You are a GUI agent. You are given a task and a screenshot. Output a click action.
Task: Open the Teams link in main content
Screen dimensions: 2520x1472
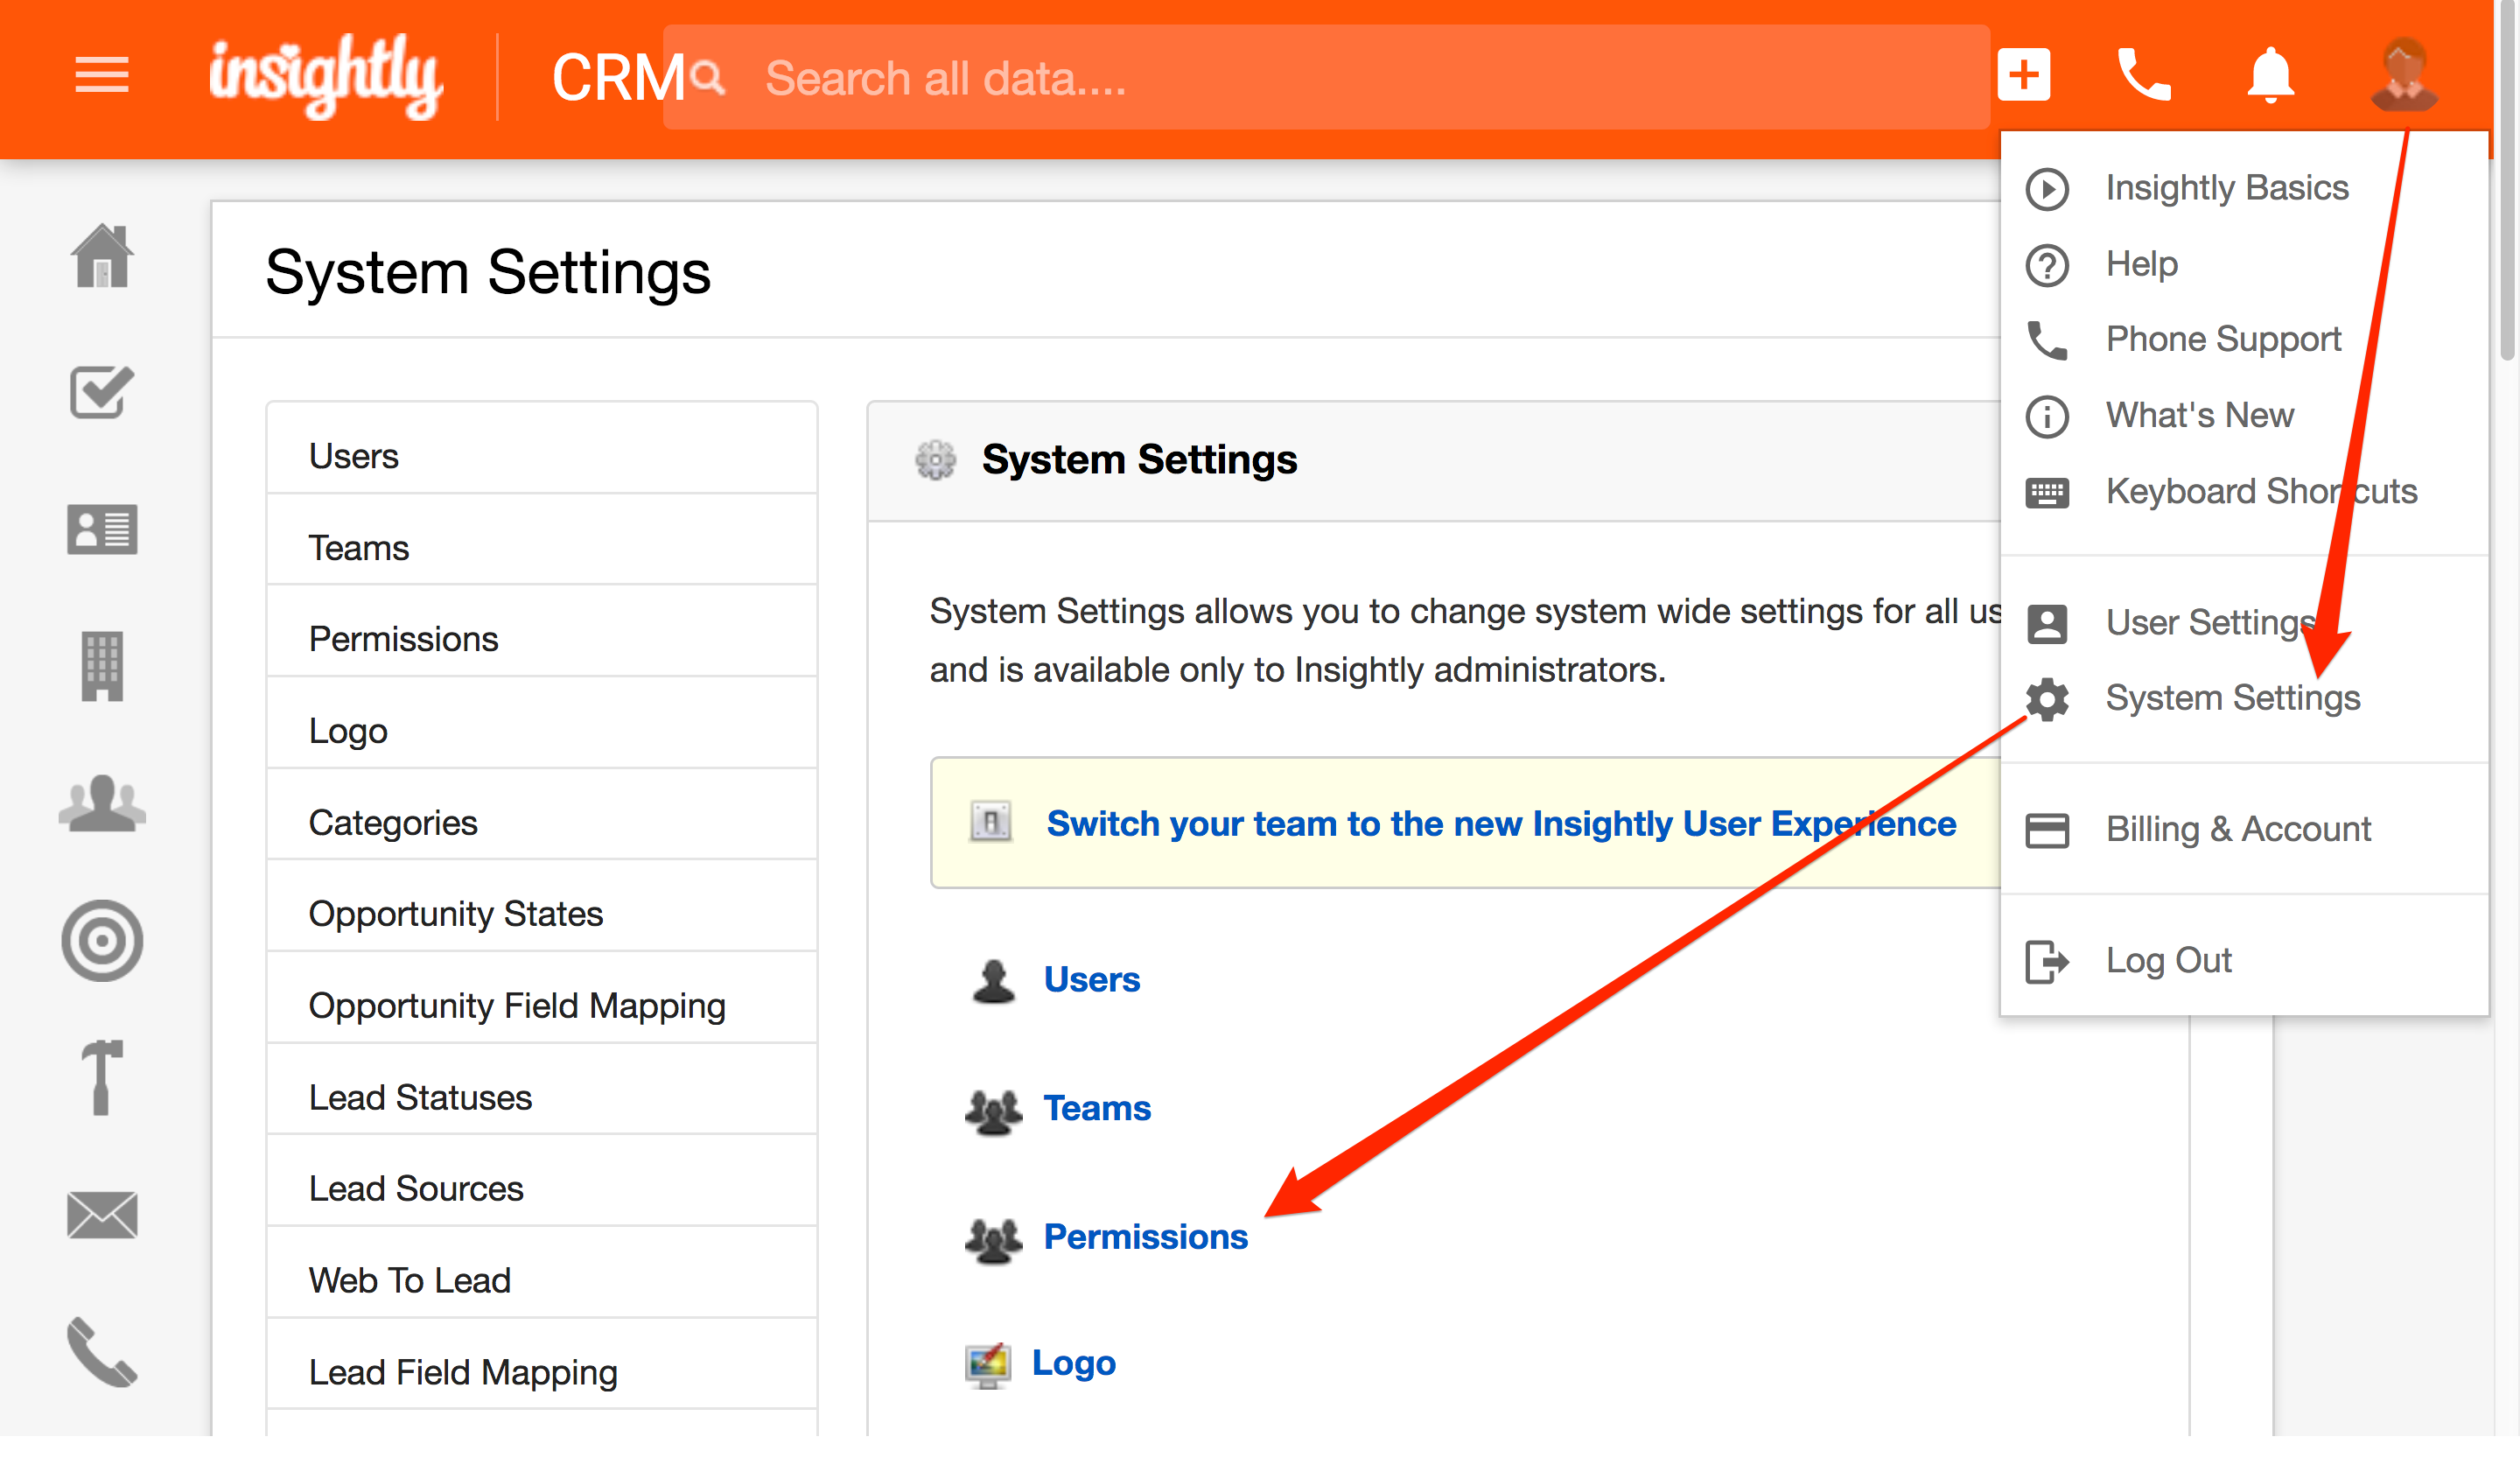(x=1097, y=1109)
